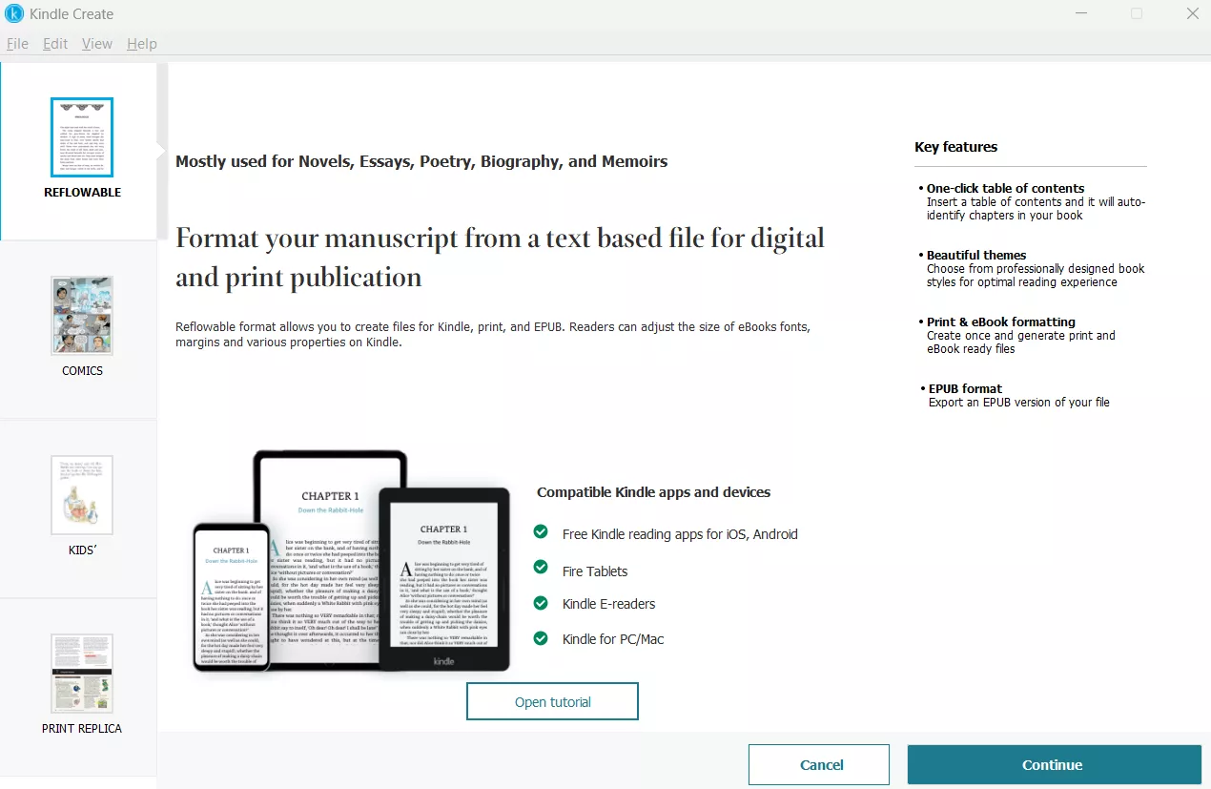Click the Kindle Create app logo icon
This screenshot has width=1211, height=789.
[14, 14]
